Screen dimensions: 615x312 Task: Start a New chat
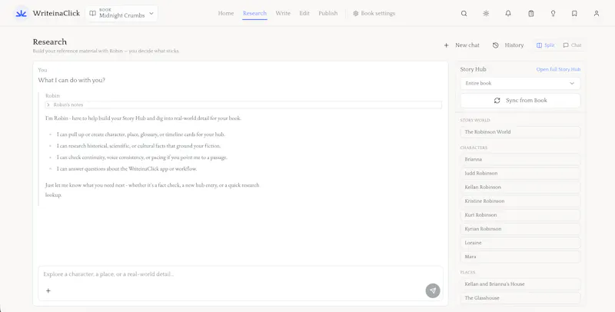(x=462, y=45)
